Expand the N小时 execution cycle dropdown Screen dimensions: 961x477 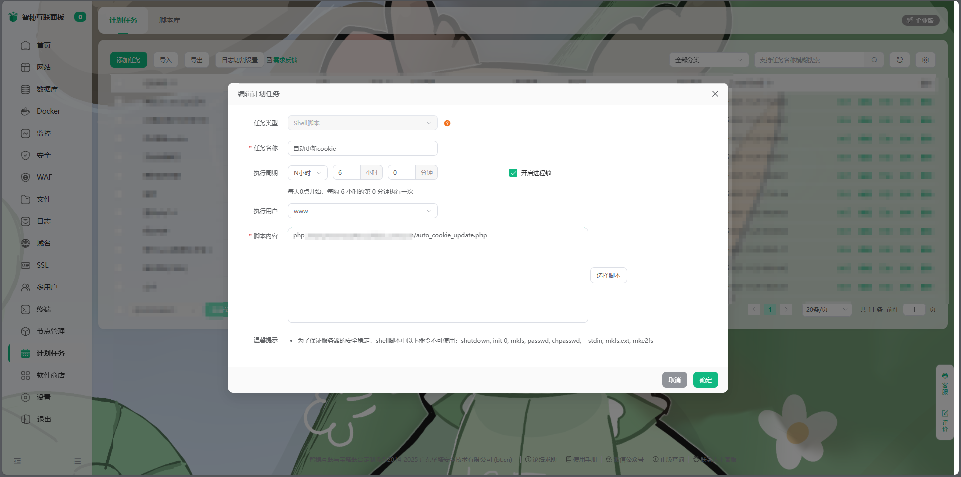[x=307, y=173]
